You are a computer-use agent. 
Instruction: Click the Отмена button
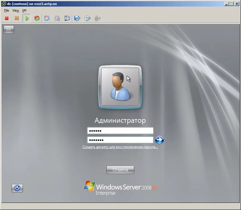pyautogui.click(x=120, y=170)
